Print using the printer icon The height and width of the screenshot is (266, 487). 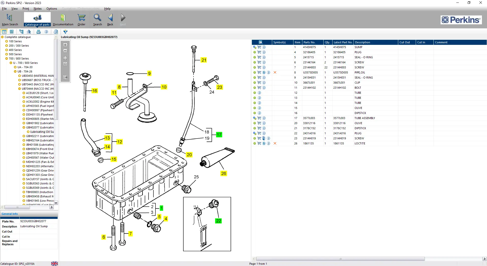39,32
